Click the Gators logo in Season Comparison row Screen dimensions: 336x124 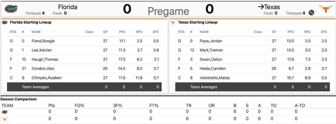coord(5,112)
